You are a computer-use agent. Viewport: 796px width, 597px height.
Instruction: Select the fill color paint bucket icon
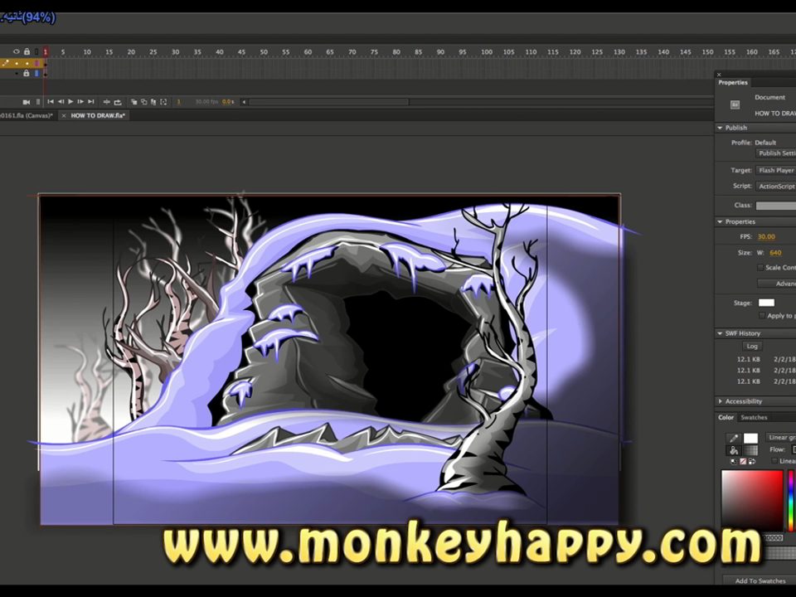click(x=734, y=450)
